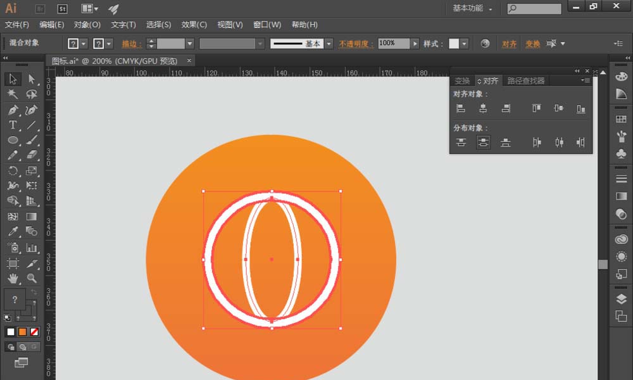Toggle draw-normal mode icon
This screenshot has height=380, width=633.
coord(11,347)
